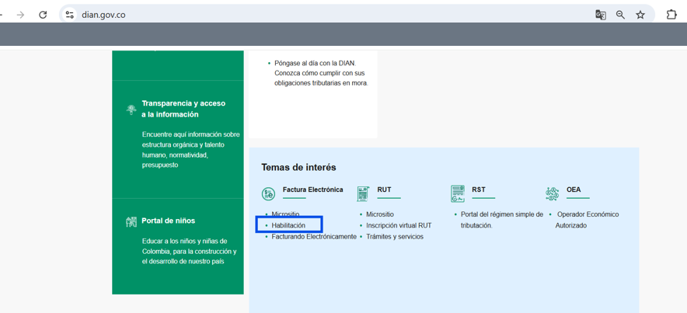Click the RST heading text
Viewport: 687px width, 313px height.
click(479, 190)
